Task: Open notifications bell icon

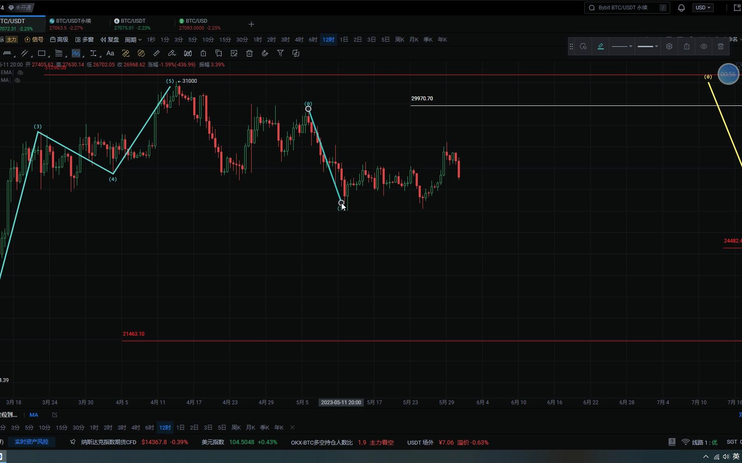Action: pos(681,8)
